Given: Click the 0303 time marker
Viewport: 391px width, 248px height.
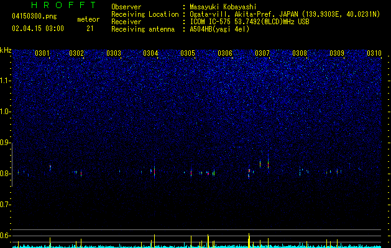Looking at the screenshot, I should pos(114,53).
